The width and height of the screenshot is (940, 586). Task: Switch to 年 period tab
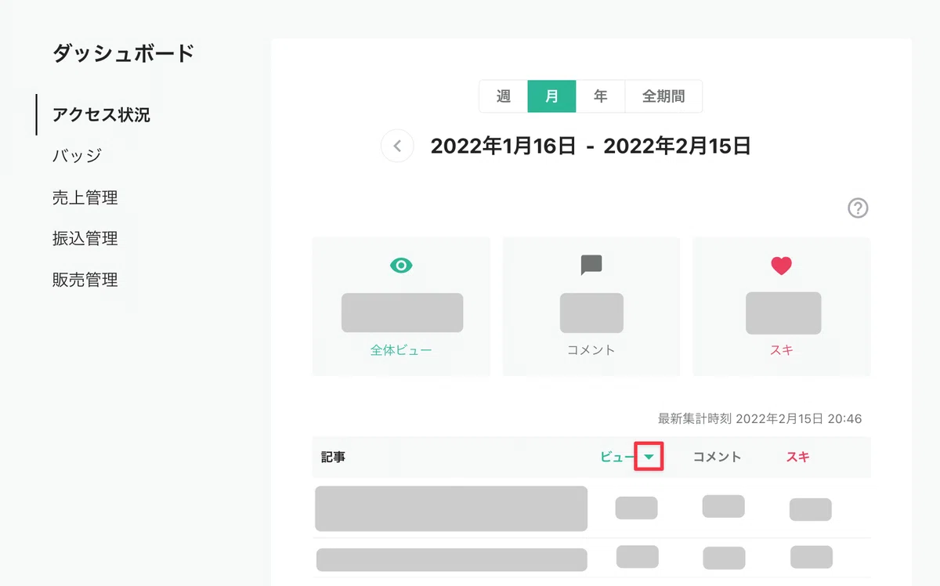pyautogui.click(x=601, y=96)
